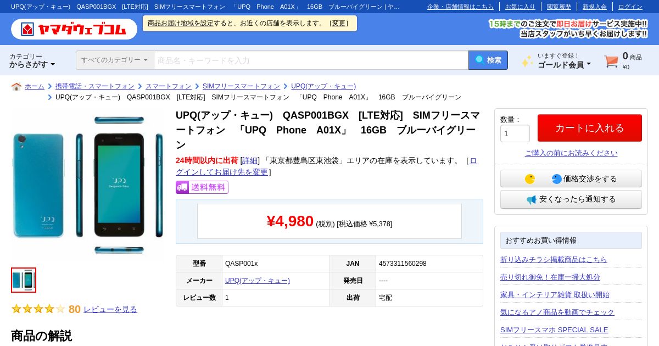Click the 検索 search button

click(488, 60)
